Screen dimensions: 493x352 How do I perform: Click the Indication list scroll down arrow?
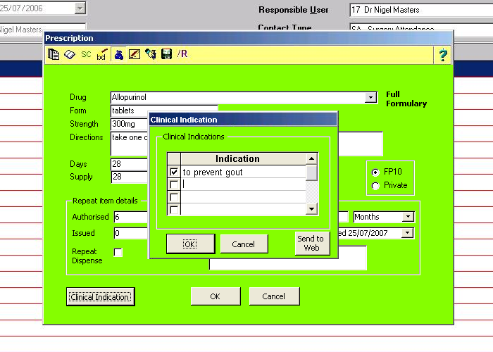[311, 209]
